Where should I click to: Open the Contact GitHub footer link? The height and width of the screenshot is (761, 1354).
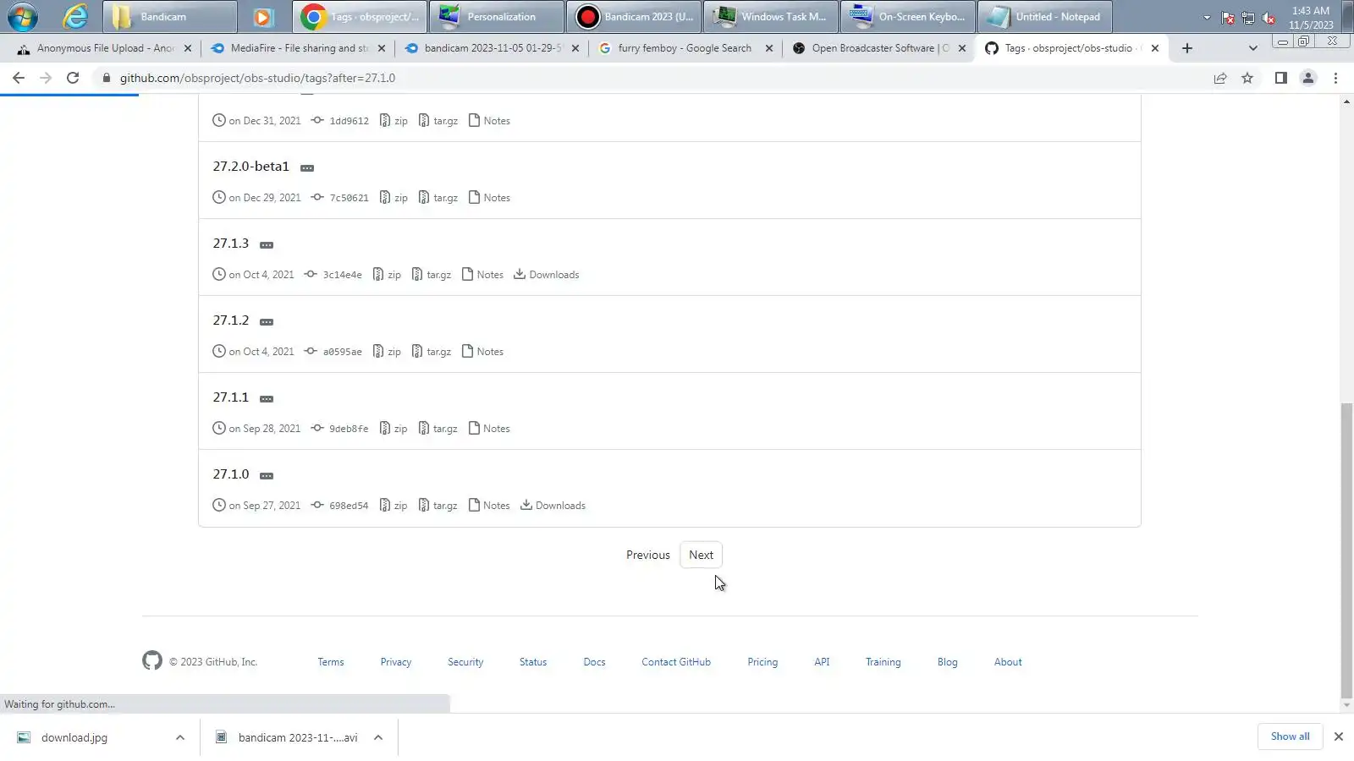pos(676,662)
